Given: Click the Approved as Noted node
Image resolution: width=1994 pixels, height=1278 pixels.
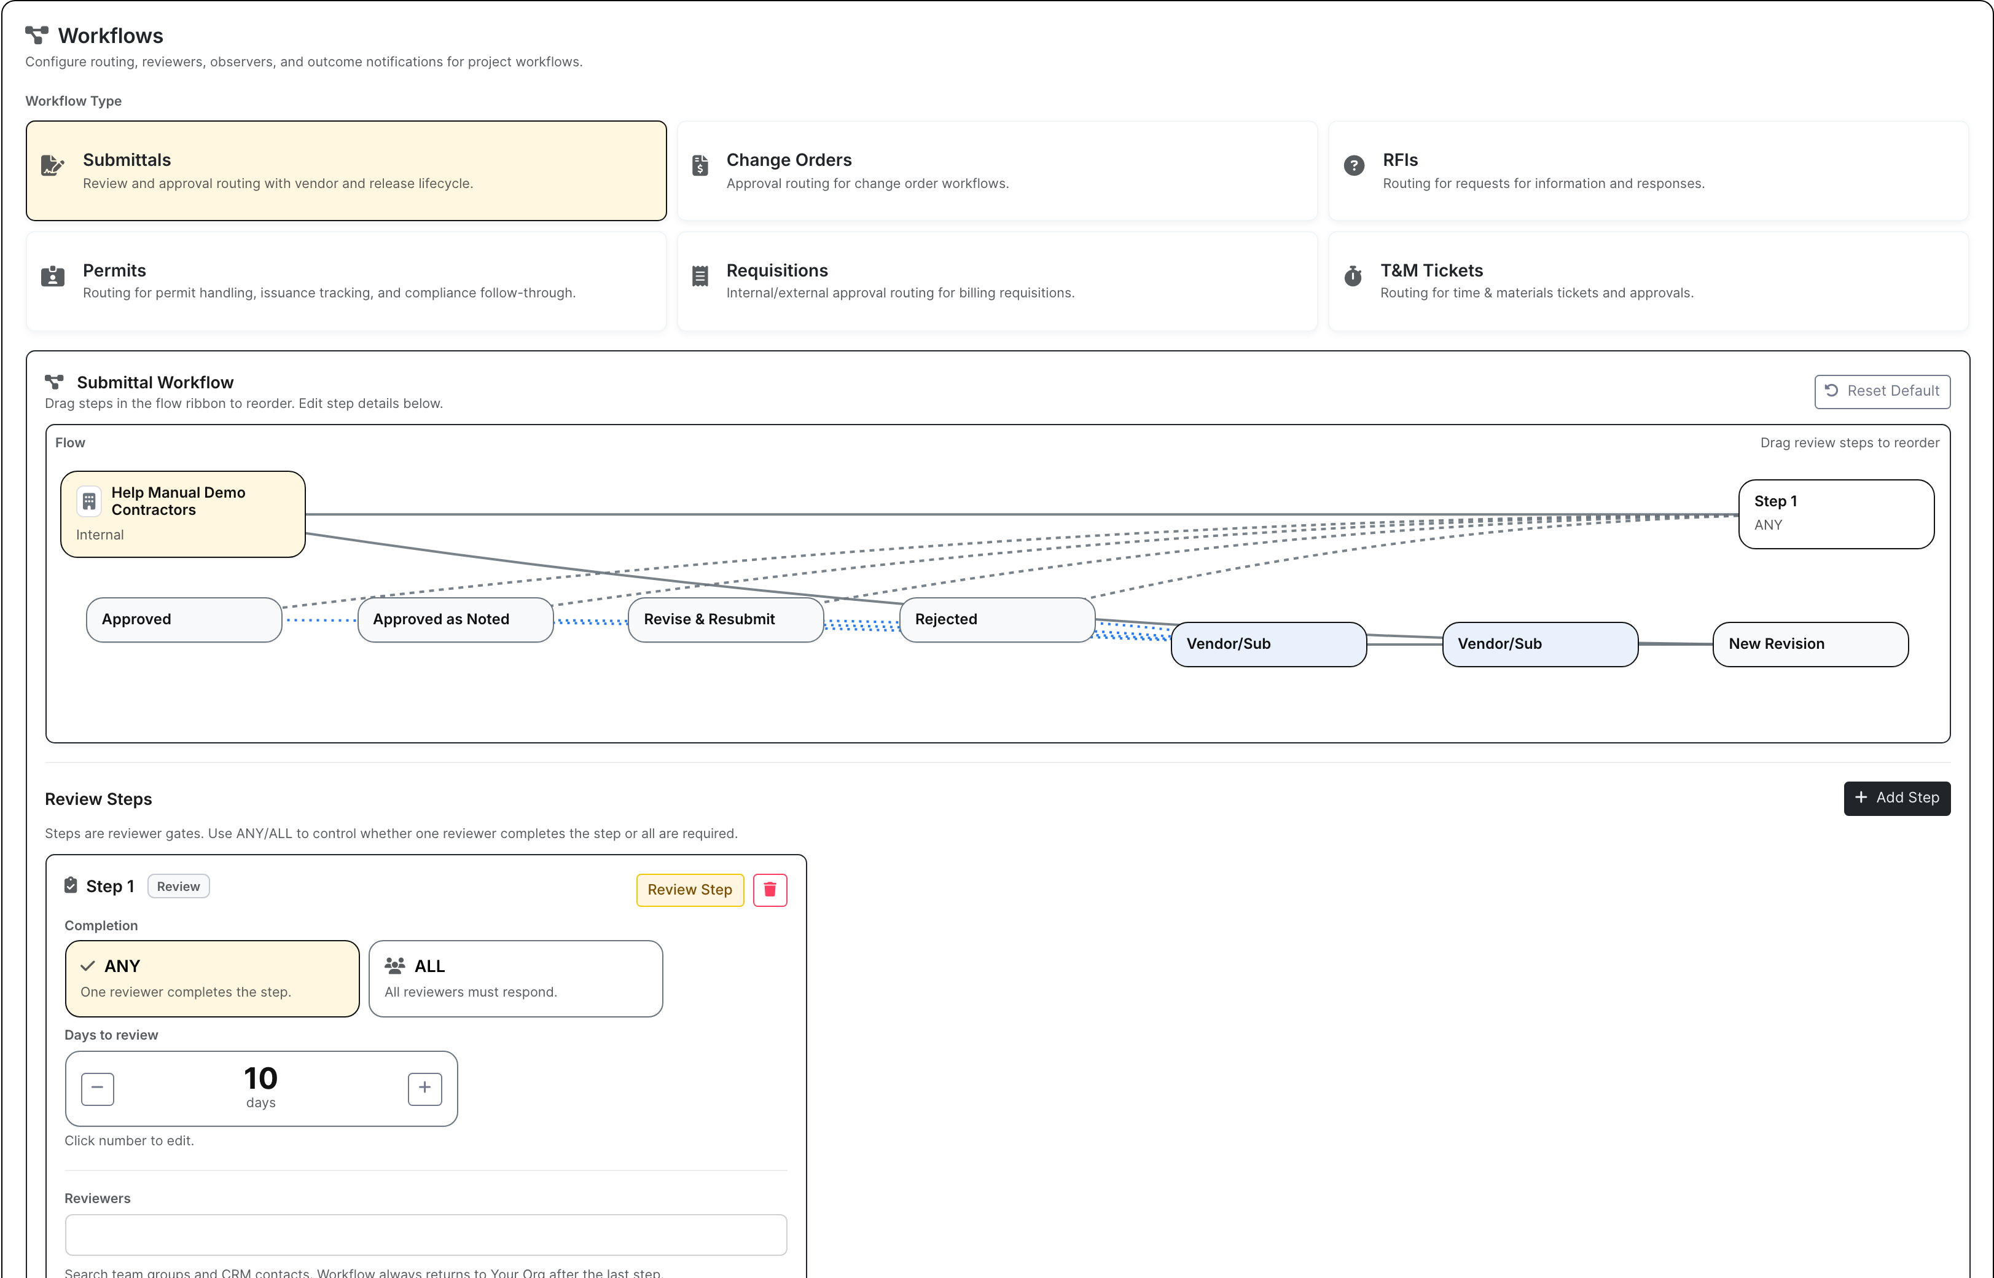Looking at the screenshot, I should click(x=455, y=619).
